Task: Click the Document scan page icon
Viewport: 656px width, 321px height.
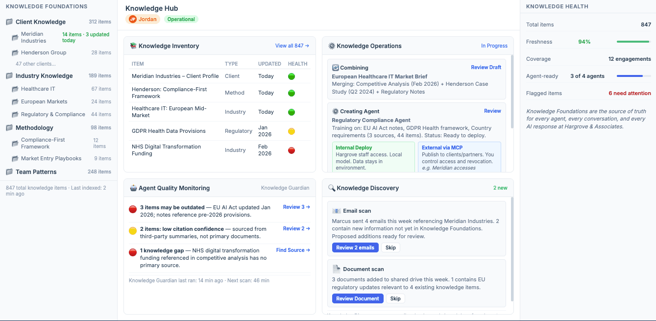Action: [337, 269]
